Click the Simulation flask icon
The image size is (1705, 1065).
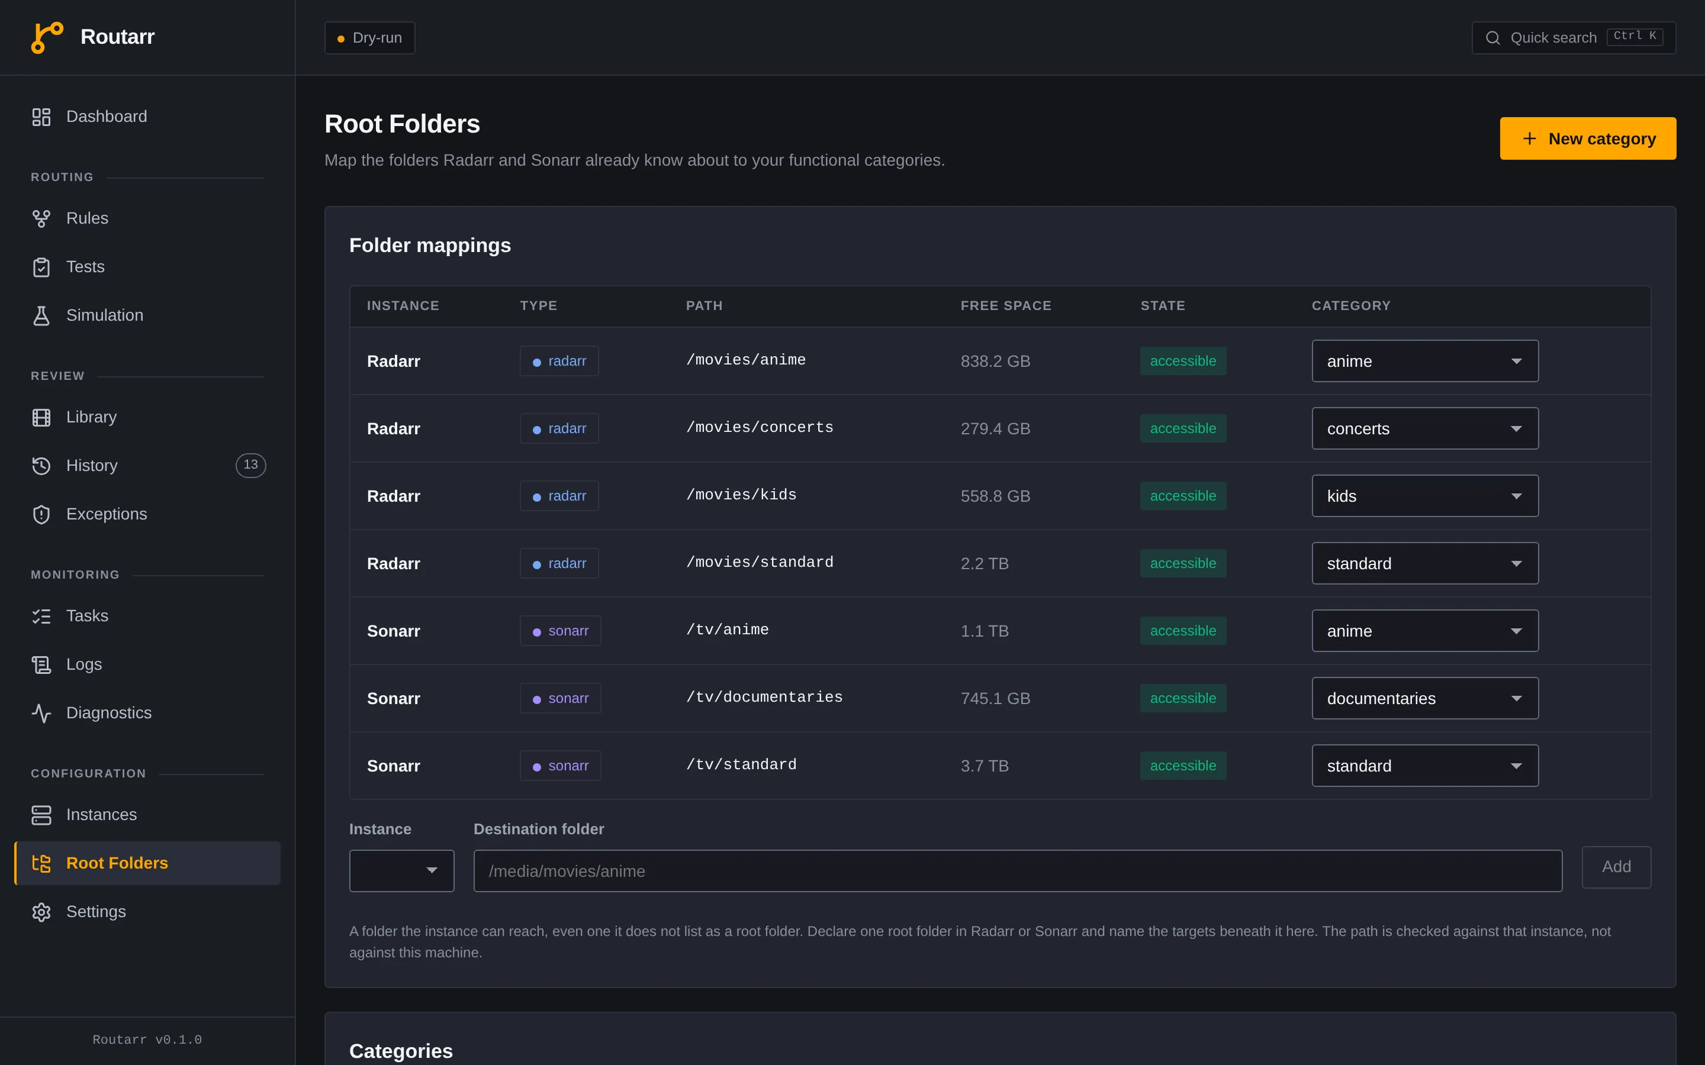[x=41, y=315]
